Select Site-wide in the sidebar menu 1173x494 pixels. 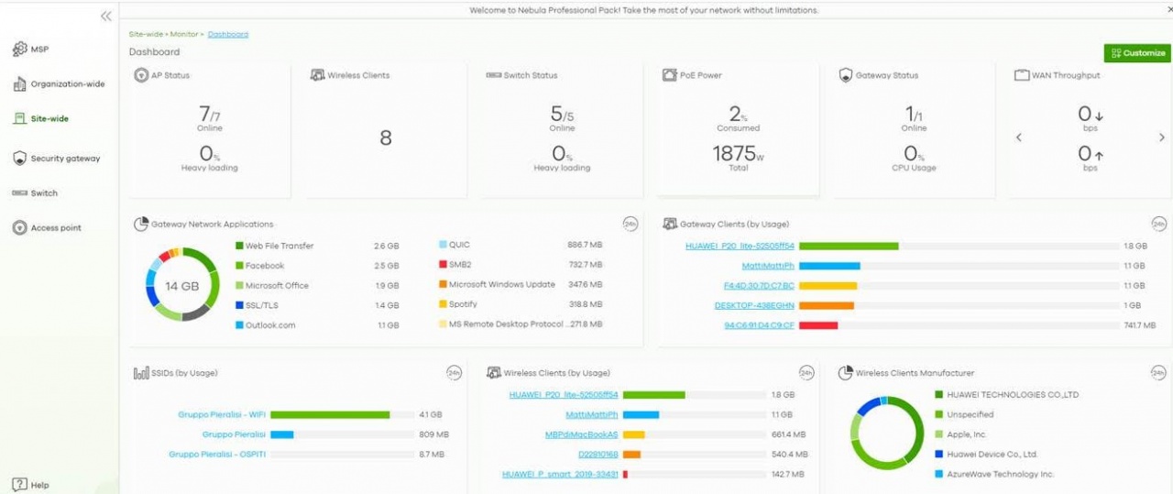[49, 119]
